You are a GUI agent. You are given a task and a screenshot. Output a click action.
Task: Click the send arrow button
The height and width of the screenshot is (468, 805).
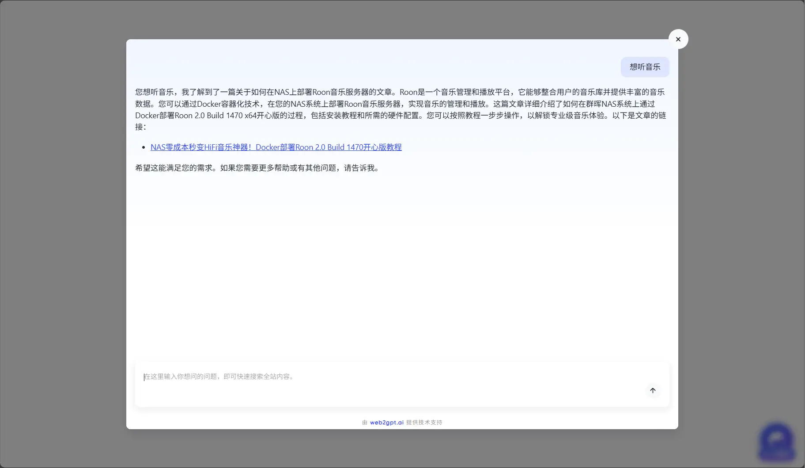[x=652, y=390]
